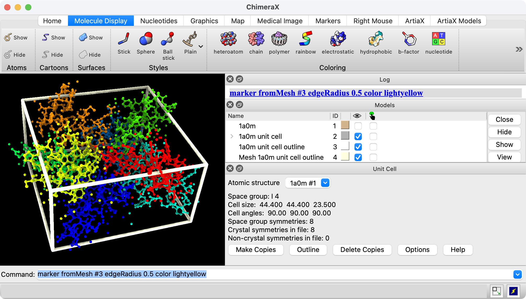Image resolution: width=526 pixels, height=299 pixels.
Task: Expand the 1a0m unit cell tree item
Action: pos(232,136)
